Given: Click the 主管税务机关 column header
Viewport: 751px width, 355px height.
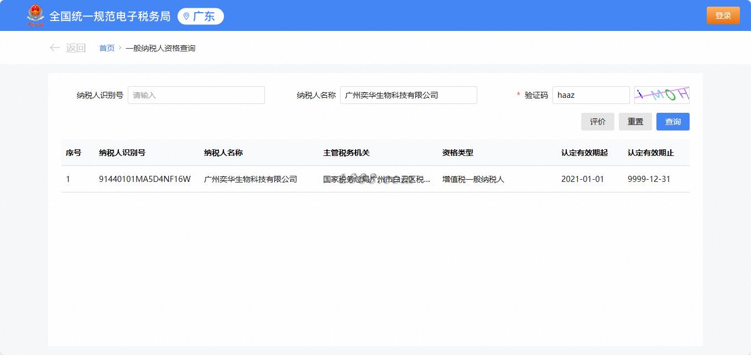Looking at the screenshot, I should pyautogui.click(x=346, y=153).
